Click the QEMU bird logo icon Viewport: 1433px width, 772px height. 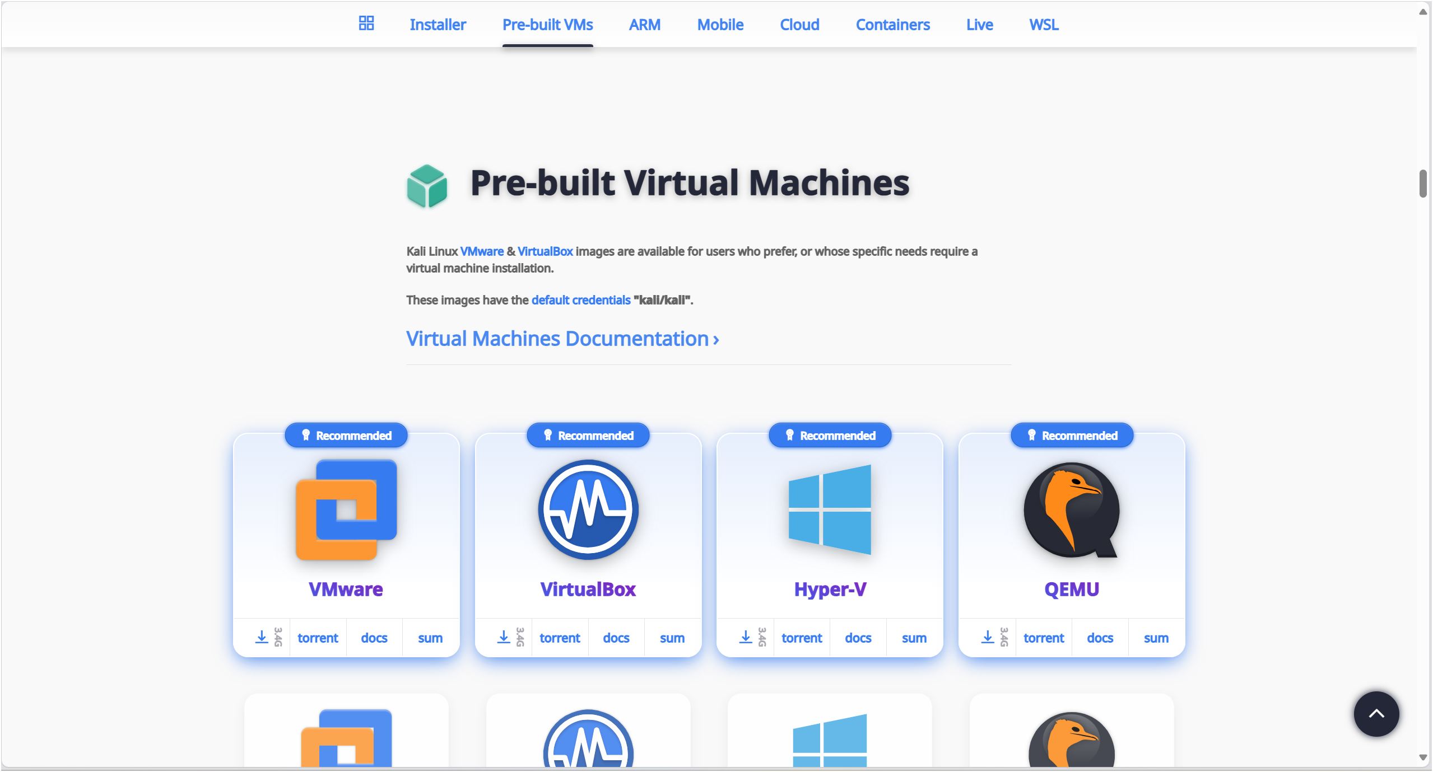[1071, 509]
